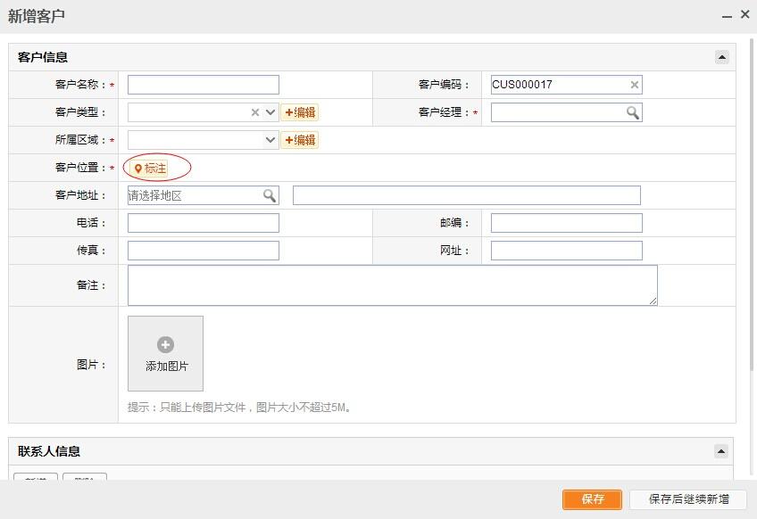Select the 网址 input field

pos(566,251)
